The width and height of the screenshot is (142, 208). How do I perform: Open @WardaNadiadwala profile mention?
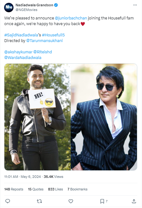click(23, 58)
